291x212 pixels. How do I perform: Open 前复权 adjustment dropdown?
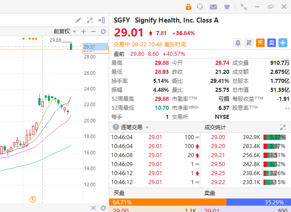pos(65,32)
